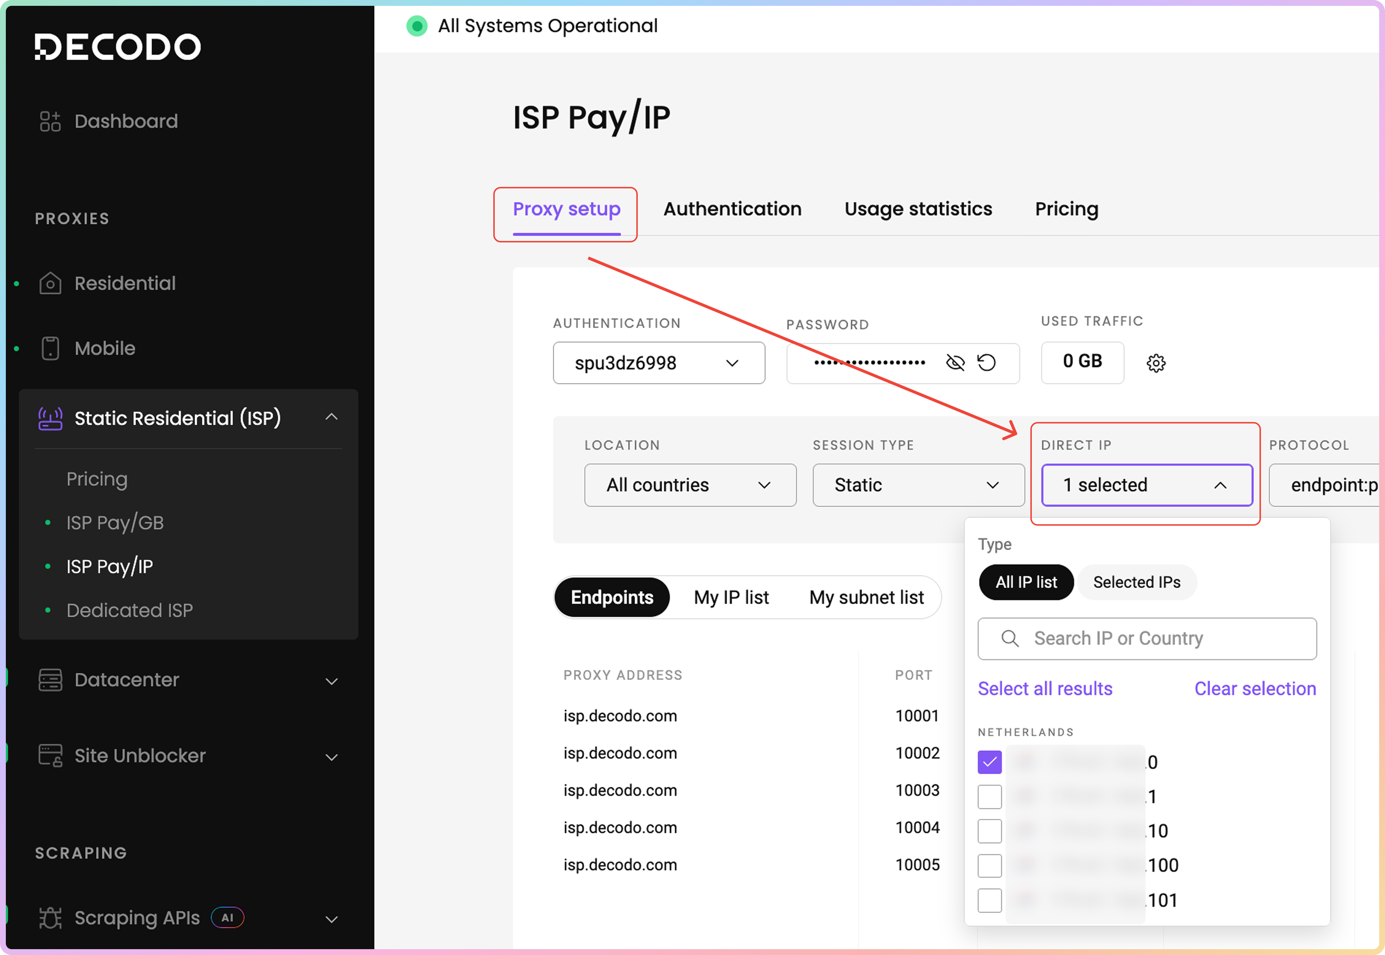This screenshot has height=955, width=1385.
Task: Switch to My IP list tab
Action: click(x=731, y=597)
